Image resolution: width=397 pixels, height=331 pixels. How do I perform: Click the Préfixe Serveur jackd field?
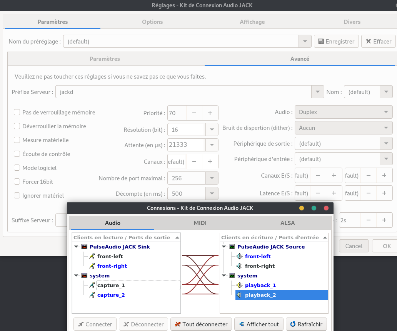coord(183,92)
